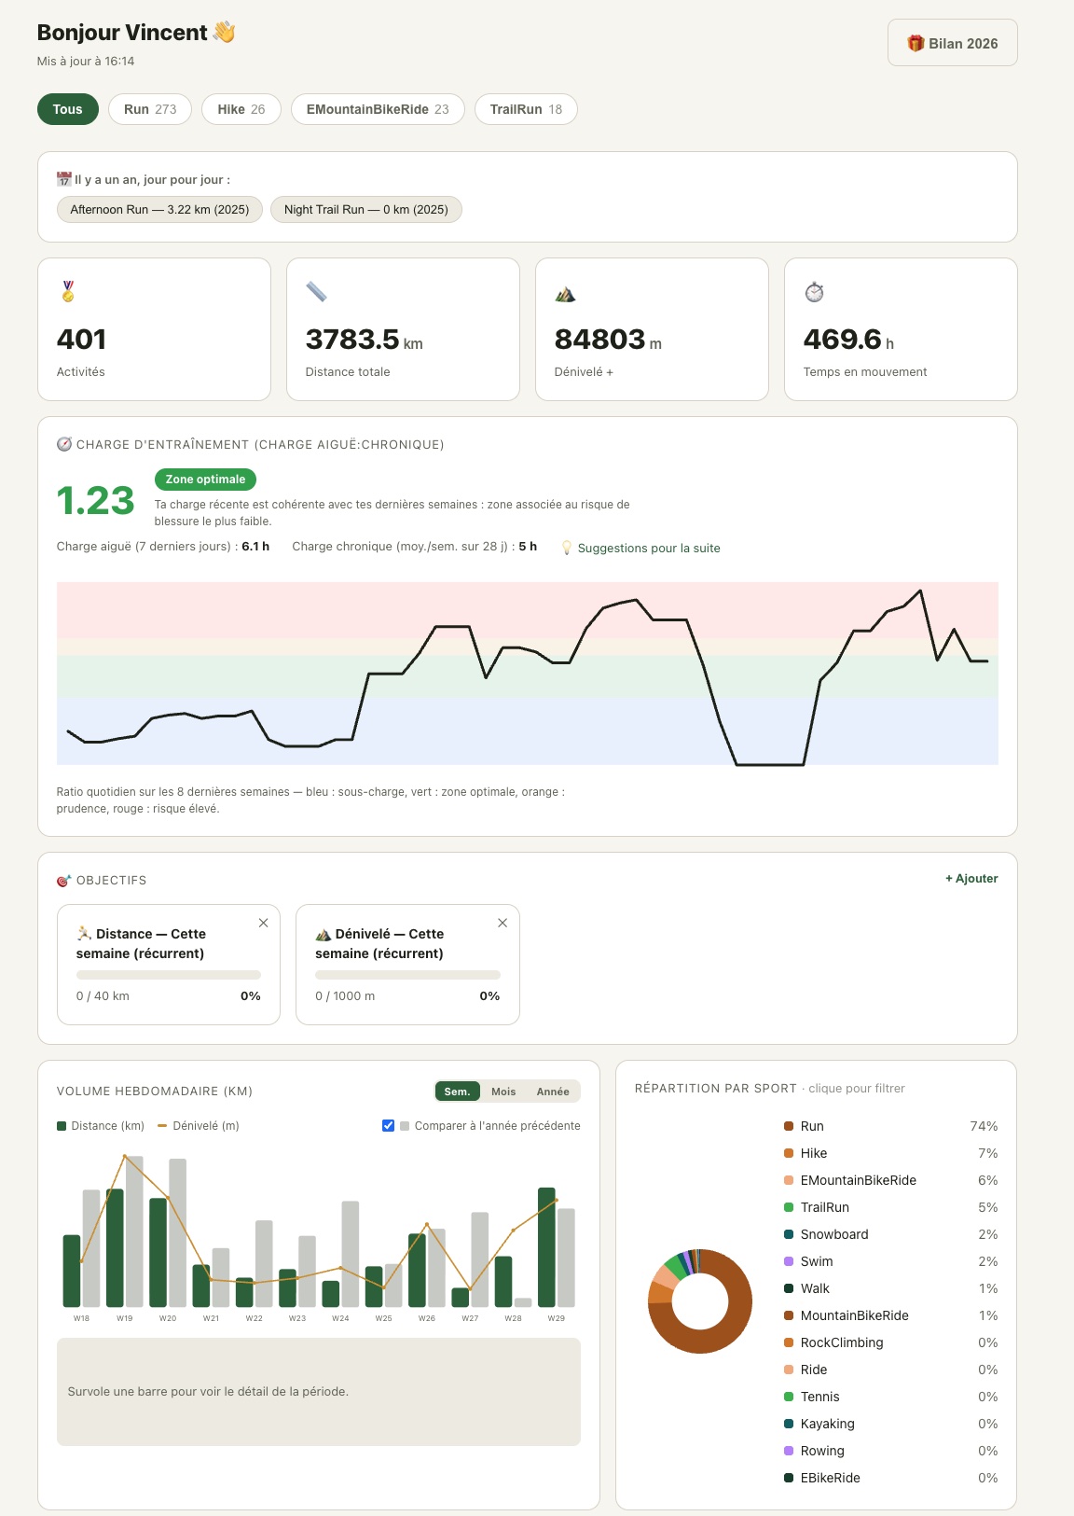Click the mountain icon on Dénivelé card
The height and width of the screenshot is (1516, 1074).
pos(565,294)
